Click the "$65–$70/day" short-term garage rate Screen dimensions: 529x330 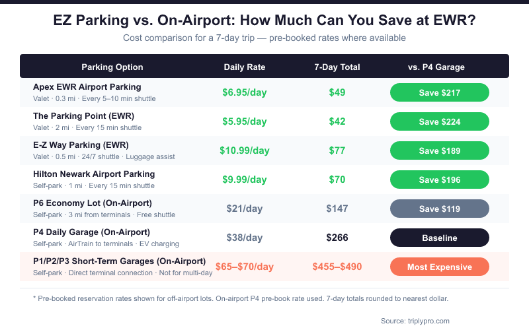coord(244,267)
